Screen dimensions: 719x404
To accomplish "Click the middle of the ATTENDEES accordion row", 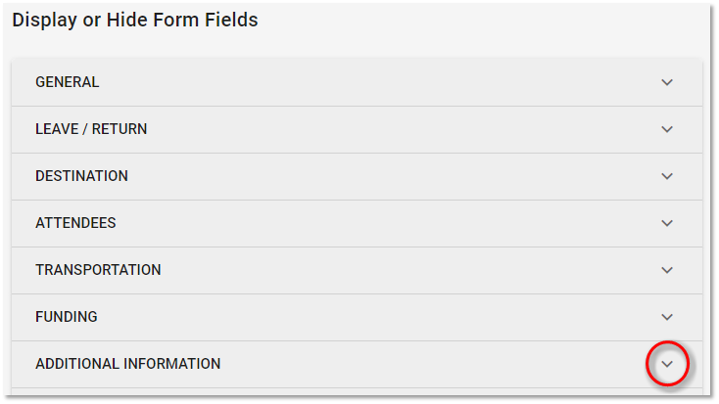I will pos(357,223).
